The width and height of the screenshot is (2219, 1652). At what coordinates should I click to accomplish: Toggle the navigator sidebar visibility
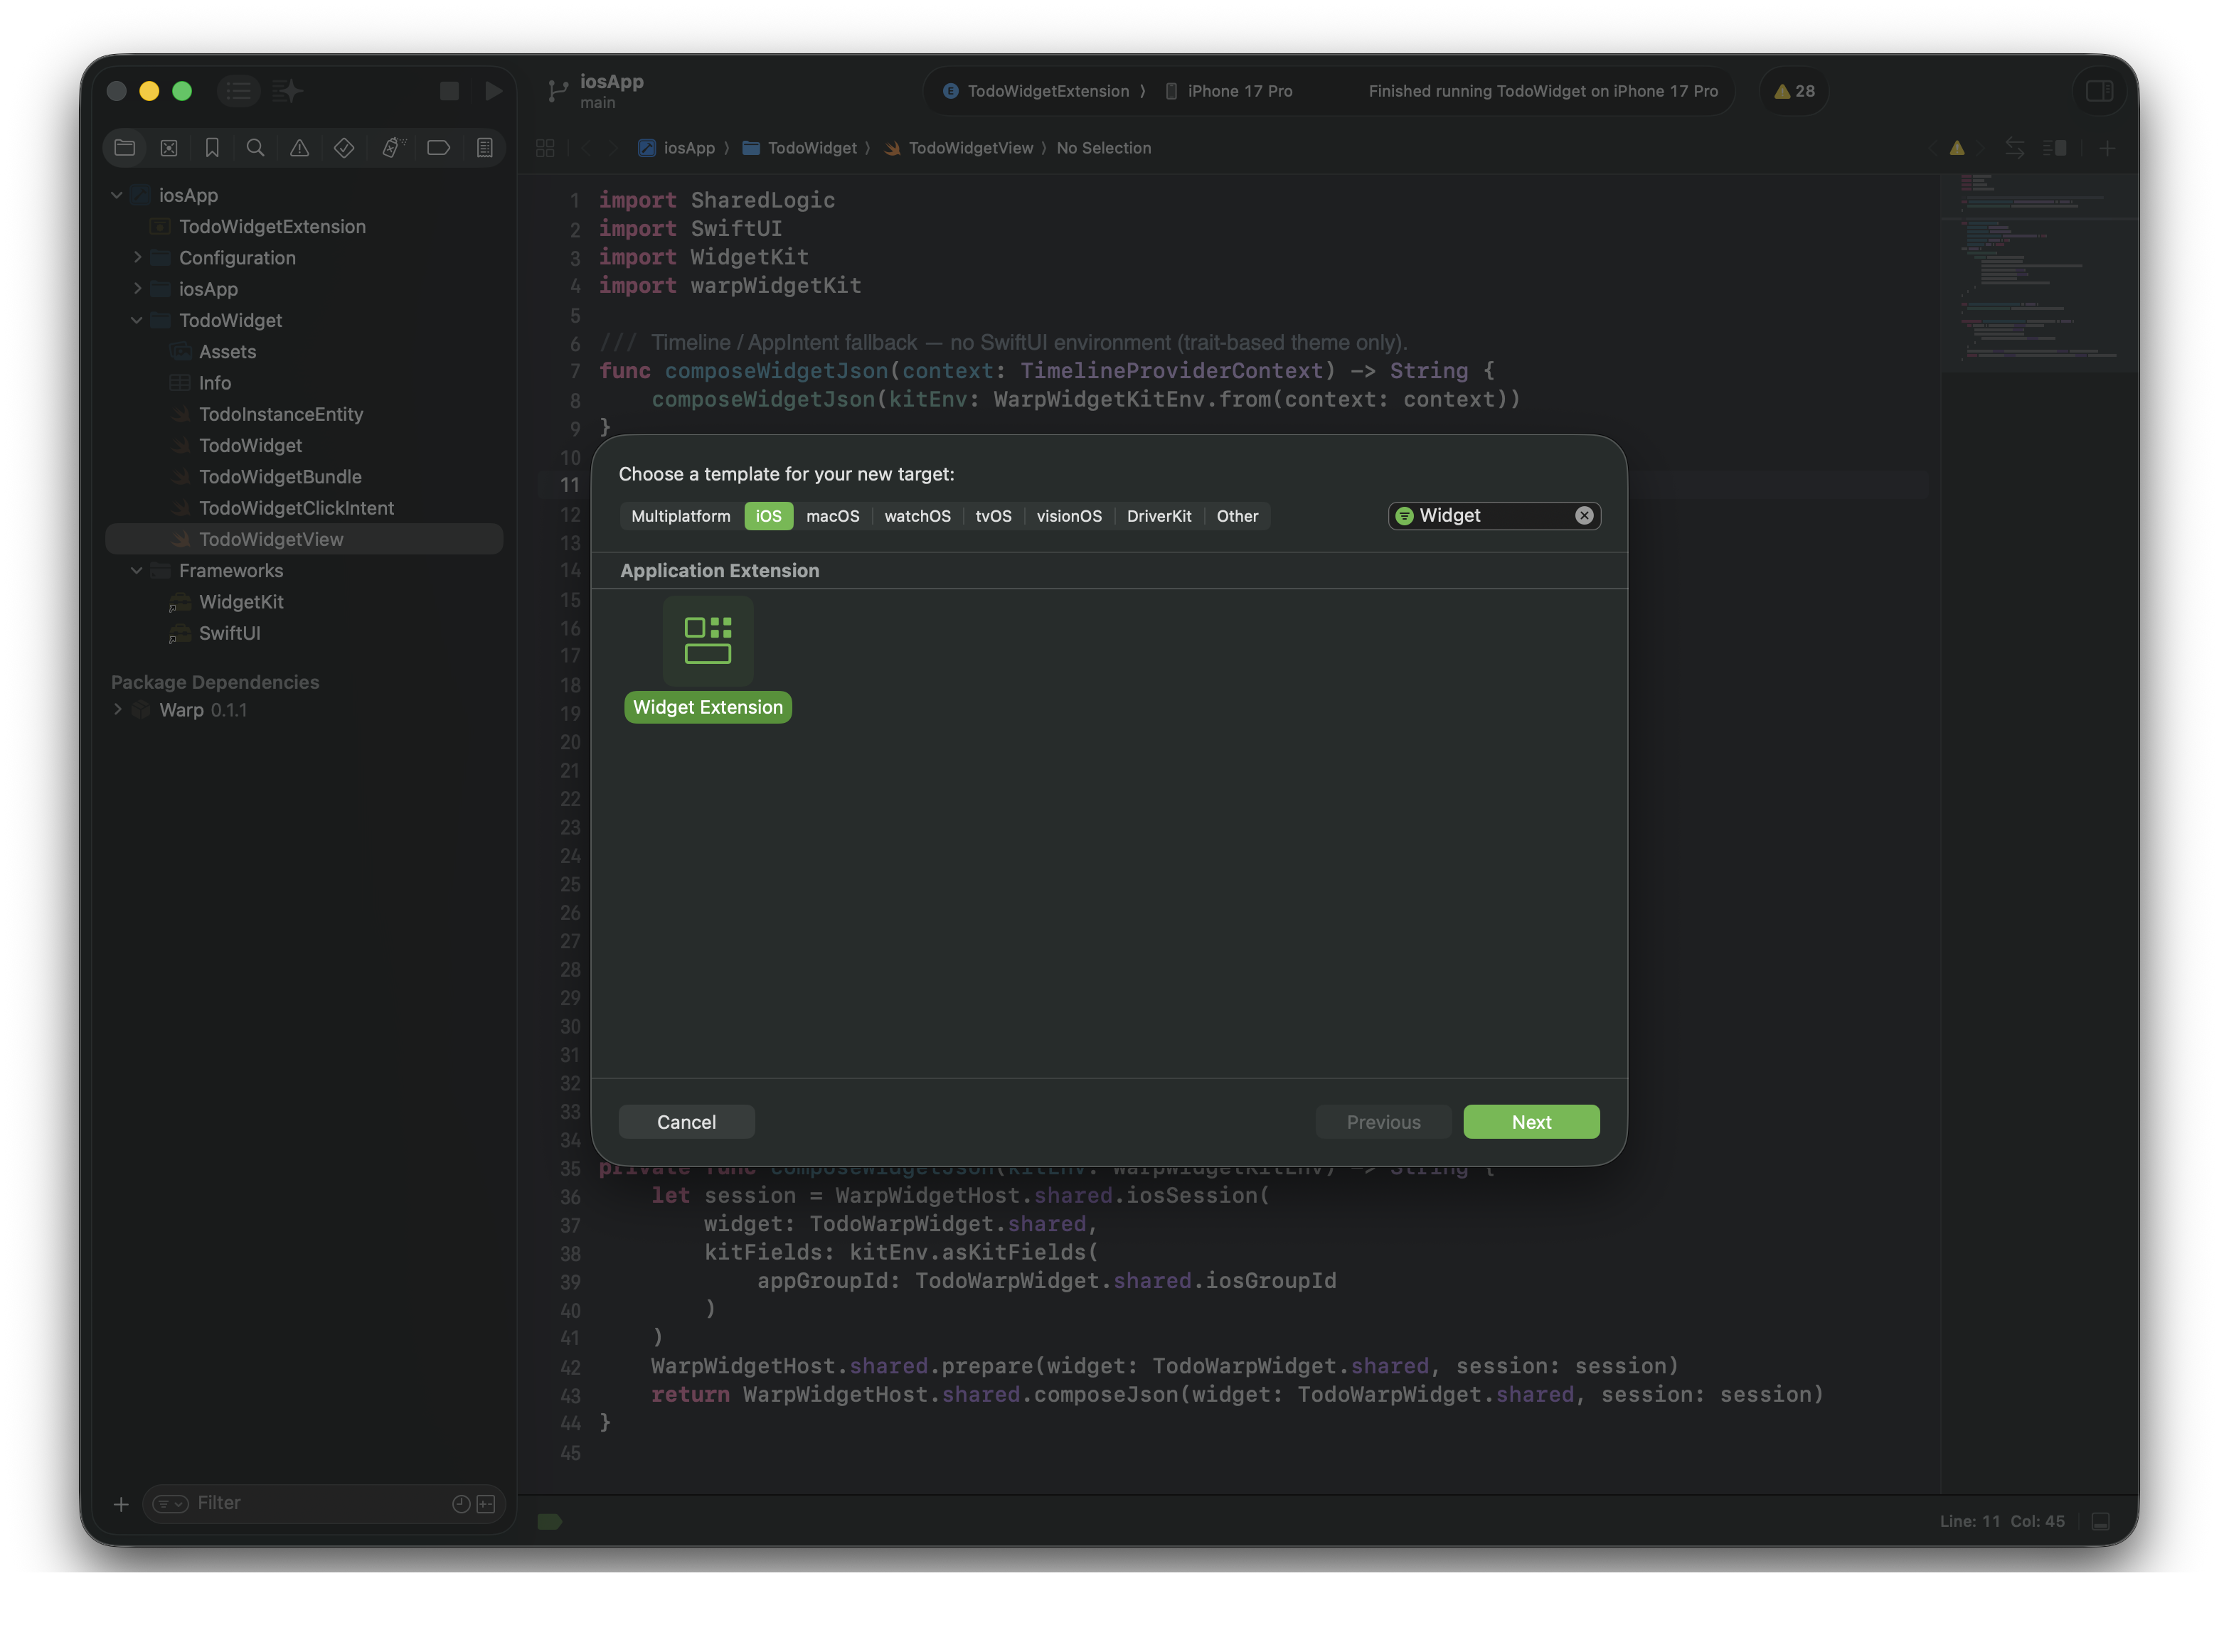(x=238, y=91)
